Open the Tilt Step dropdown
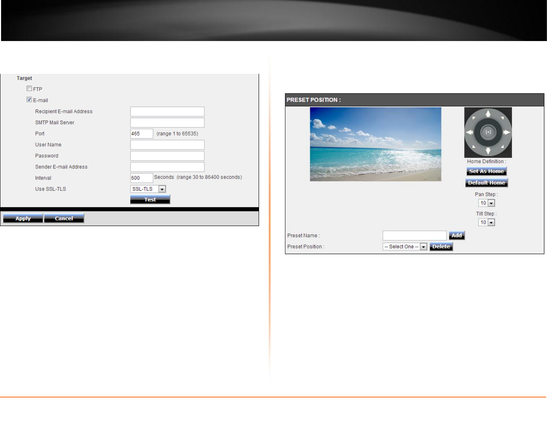This screenshot has height=432, width=557. click(x=486, y=222)
